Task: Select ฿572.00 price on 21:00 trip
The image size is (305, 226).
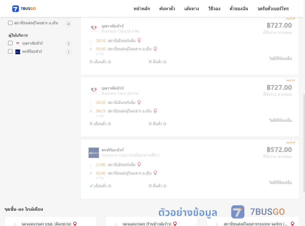Action: 279,149
